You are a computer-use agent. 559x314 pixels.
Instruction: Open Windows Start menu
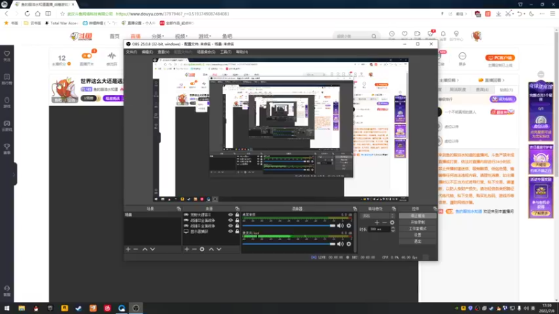(x=7, y=308)
